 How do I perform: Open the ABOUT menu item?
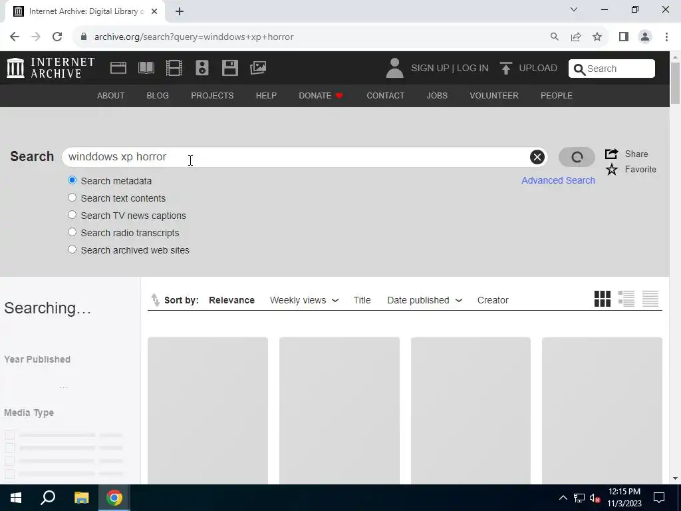111,96
